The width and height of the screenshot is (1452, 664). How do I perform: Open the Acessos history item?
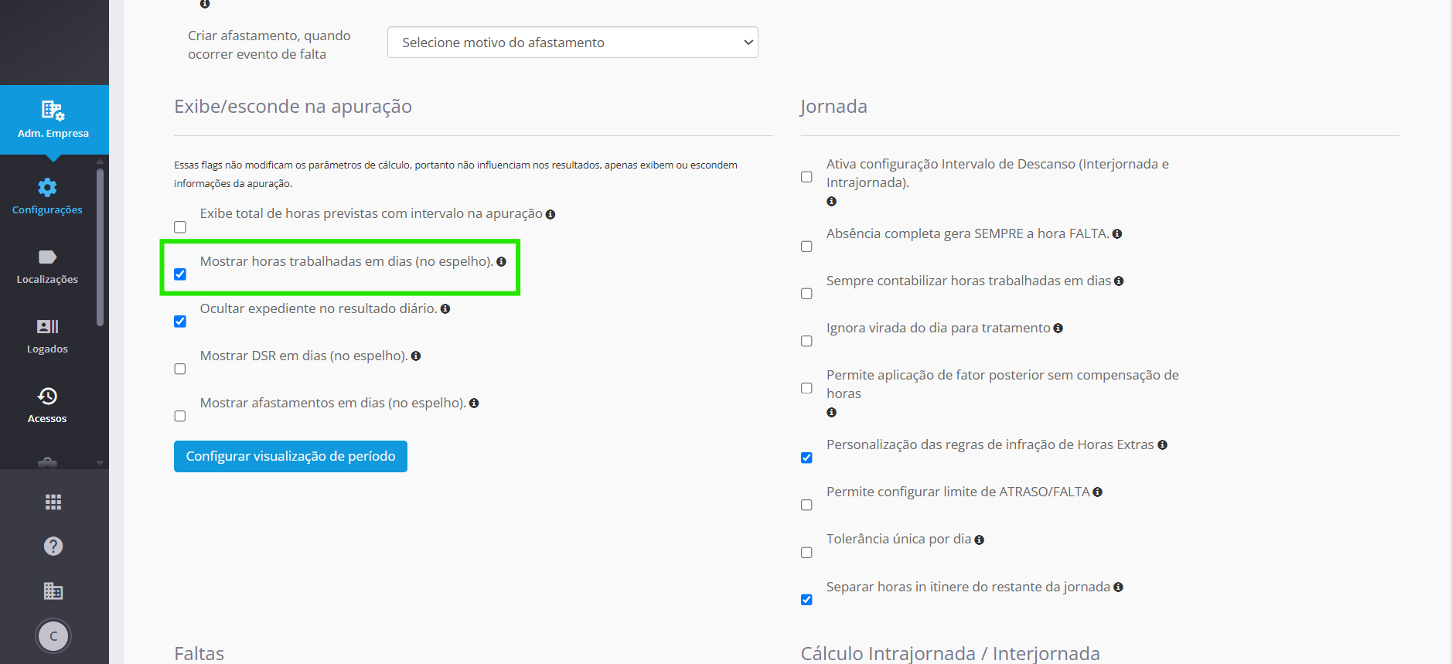47,406
